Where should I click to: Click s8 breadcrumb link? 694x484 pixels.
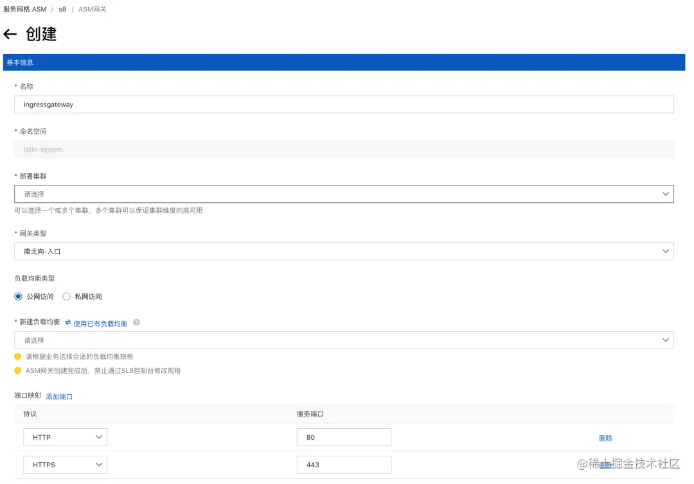click(x=62, y=9)
